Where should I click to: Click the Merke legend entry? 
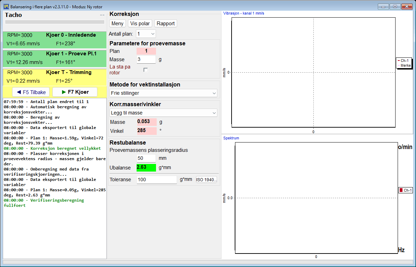pos(404,65)
